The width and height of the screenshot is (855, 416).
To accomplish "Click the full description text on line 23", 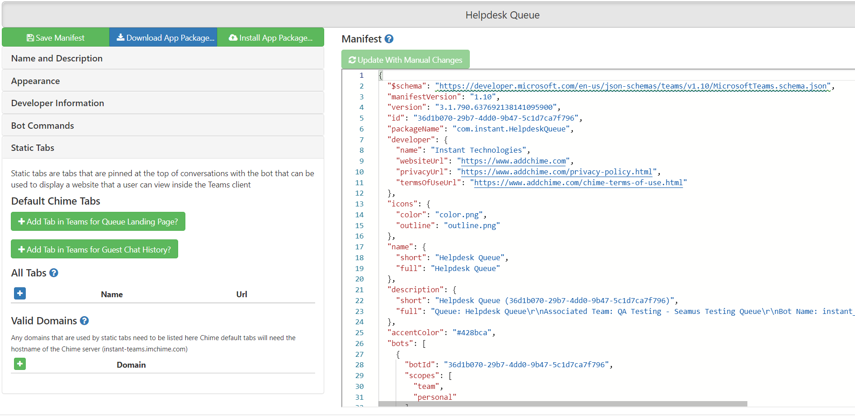I will tap(642, 311).
